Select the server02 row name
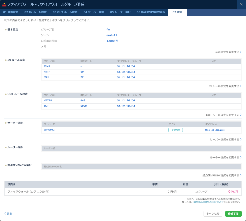The width and height of the screenshot is (246, 221). [x=49, y=130]
